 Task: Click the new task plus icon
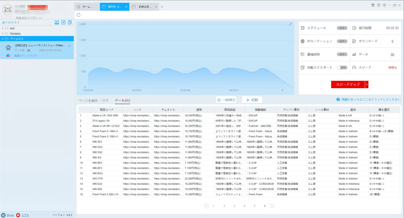[63, 22]
